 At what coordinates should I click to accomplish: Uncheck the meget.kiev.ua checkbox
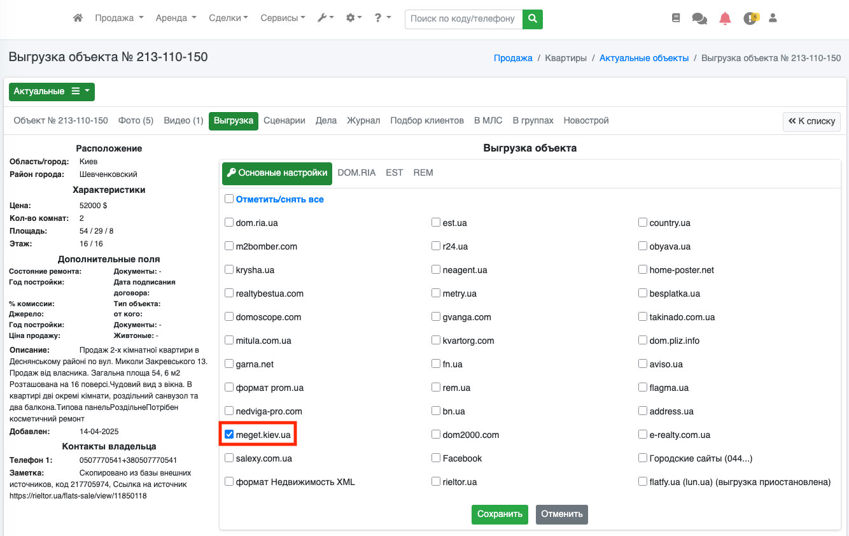coord(229,435)
